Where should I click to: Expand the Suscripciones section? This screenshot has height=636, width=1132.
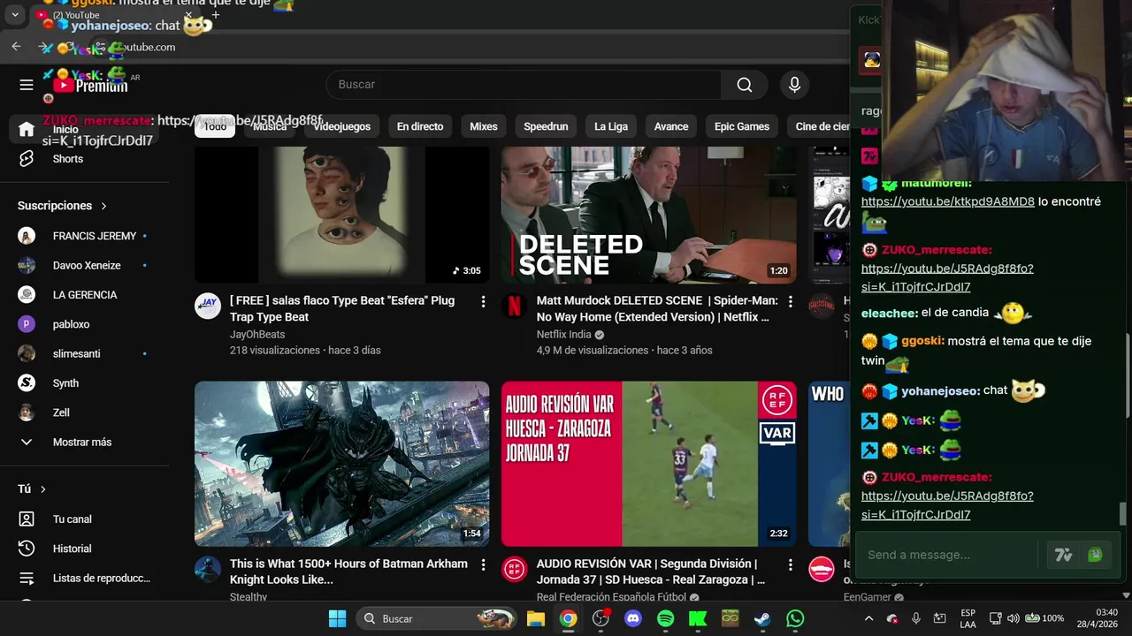62,206
